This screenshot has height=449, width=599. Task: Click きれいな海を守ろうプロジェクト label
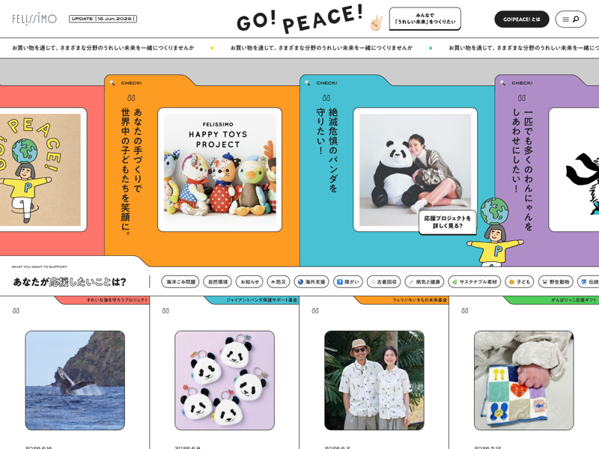(x=117, y=300)
